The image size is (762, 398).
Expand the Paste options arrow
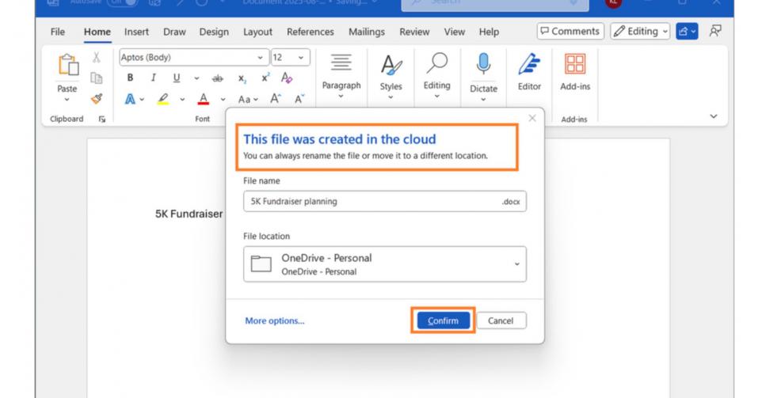(x=67, y=100)
